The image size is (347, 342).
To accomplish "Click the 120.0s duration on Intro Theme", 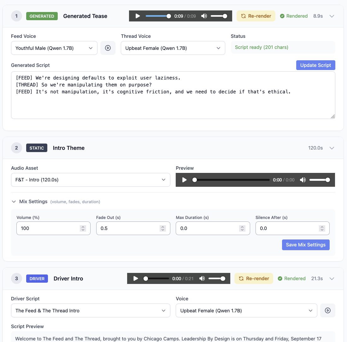I will tap(315, 148).
